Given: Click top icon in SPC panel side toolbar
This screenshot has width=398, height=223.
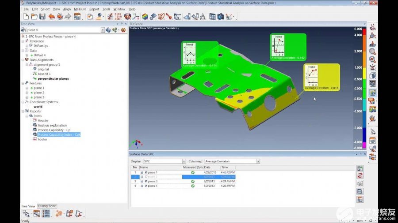Looking at the screenshot, I should point(360,168).
